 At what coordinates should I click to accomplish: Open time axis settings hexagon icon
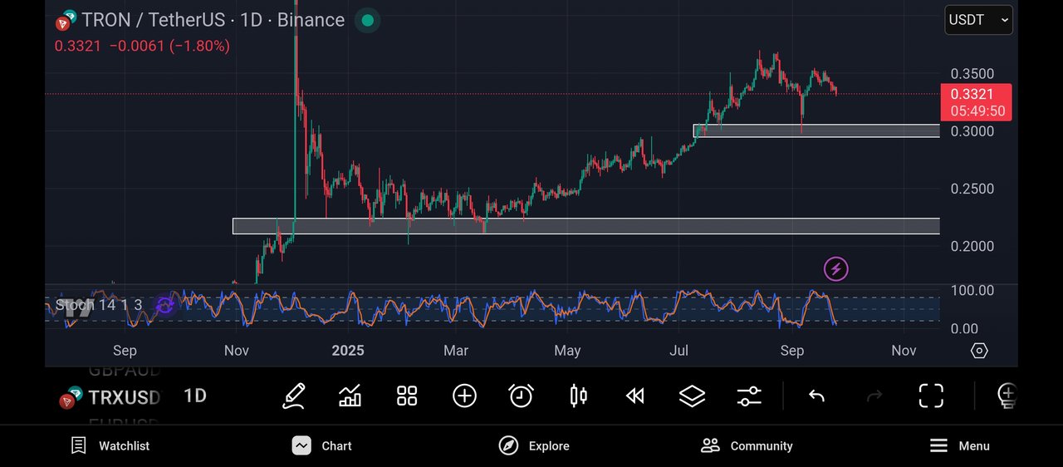click(x=979, y=351)
